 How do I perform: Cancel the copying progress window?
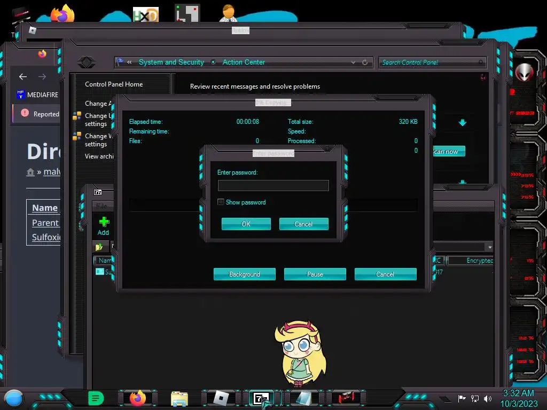(x=385, y=274)
